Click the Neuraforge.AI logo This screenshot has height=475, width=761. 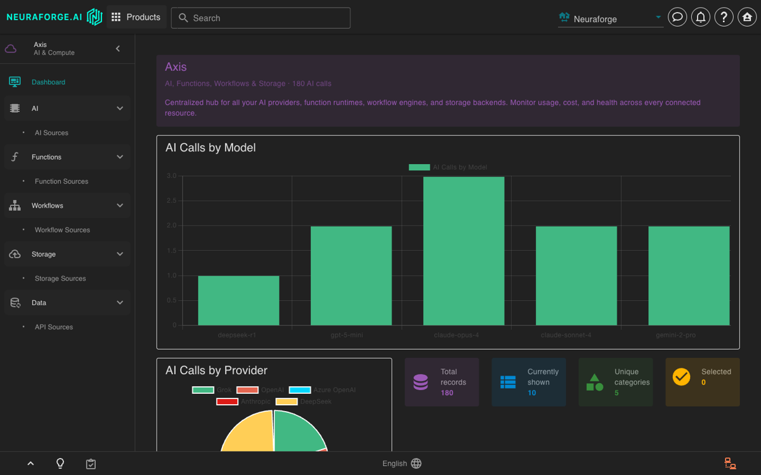(54, 17)
